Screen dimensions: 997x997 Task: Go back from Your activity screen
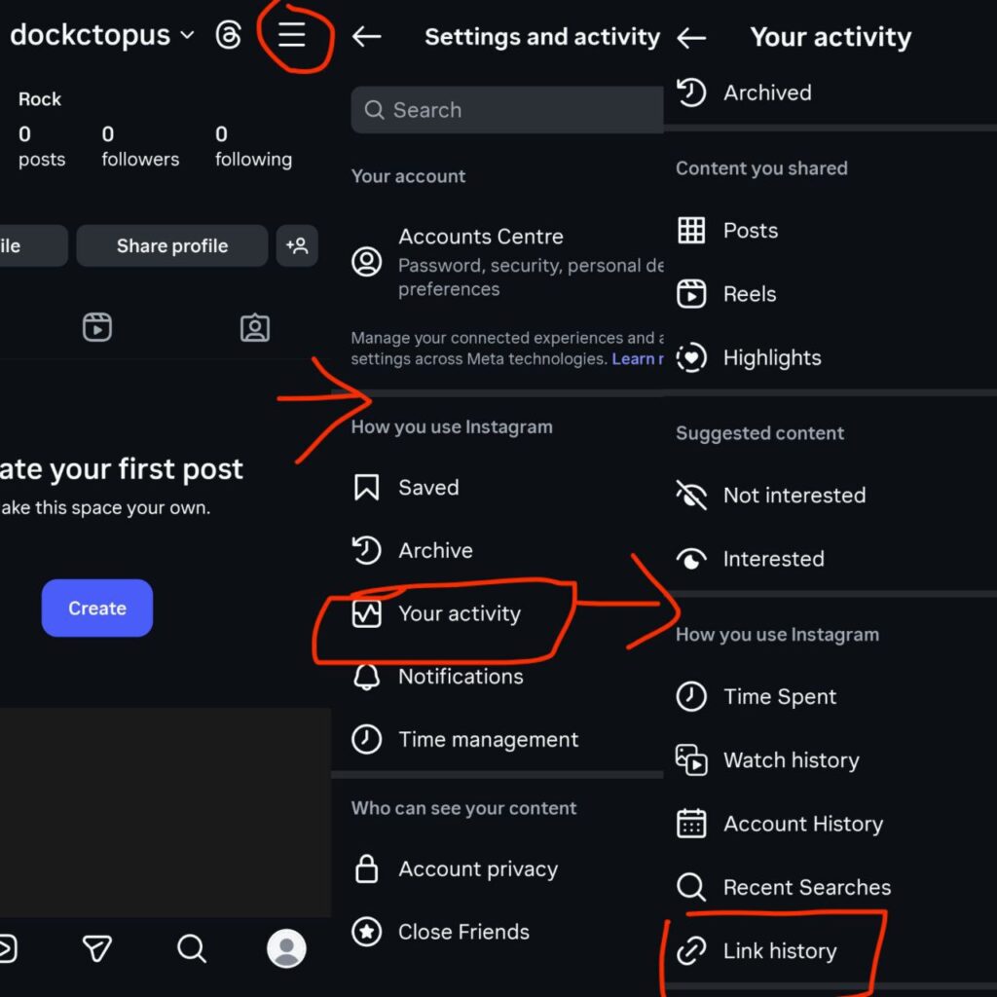pyautogui.click(x=691, y=36)
